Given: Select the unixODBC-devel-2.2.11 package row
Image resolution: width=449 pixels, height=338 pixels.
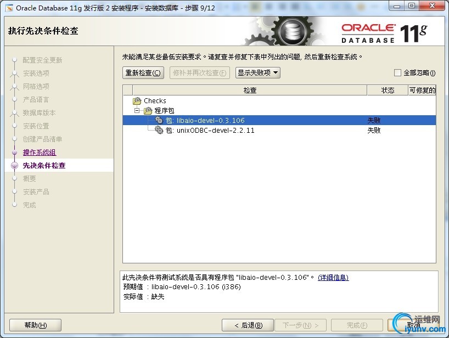Looking at the screenshot, I should pos(279,130).
